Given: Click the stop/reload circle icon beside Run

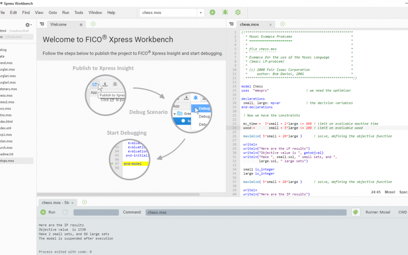Looking at the screenshot, I should (65, 212).
